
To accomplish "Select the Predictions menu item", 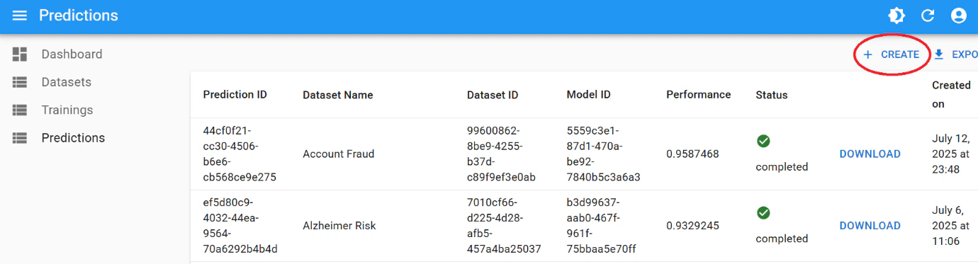I will click(73, 138).
